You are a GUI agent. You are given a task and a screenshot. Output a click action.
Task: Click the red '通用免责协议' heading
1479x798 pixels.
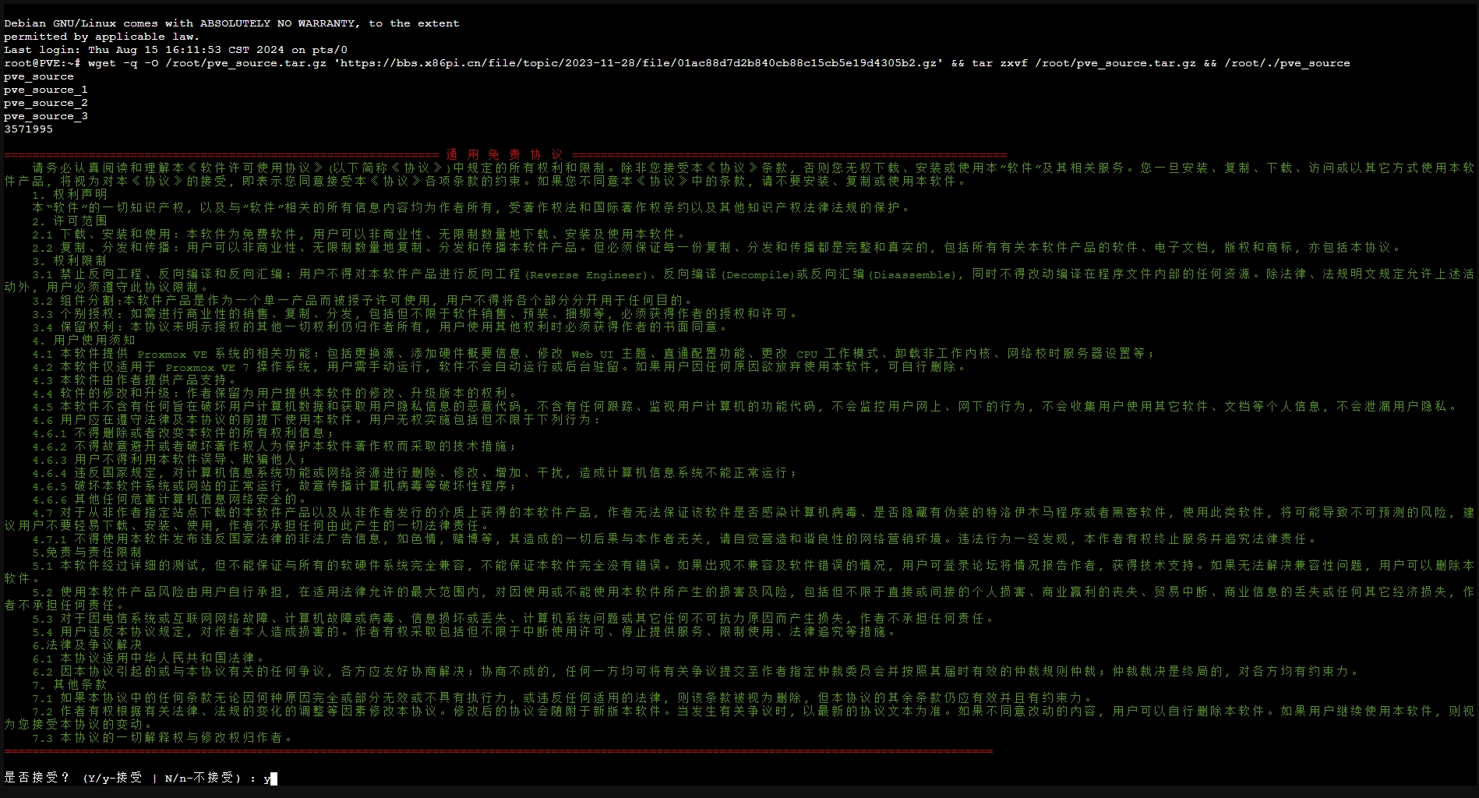(x=505, y=155)
